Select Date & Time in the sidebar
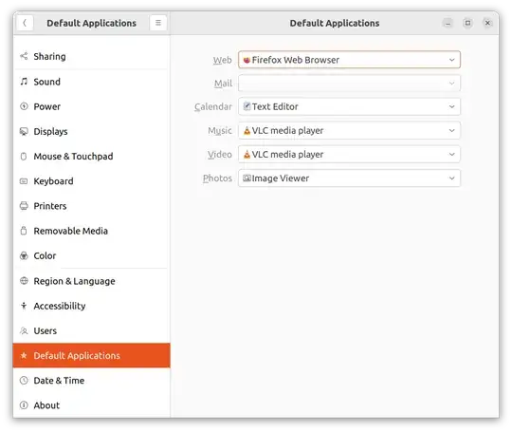The image size is (512, 432). click(91, 381)
